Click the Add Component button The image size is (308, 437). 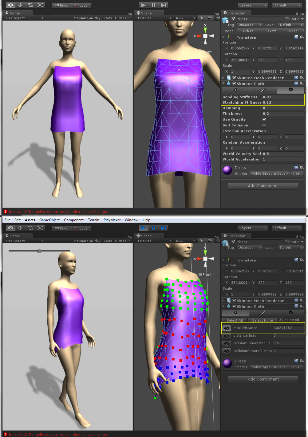(263, 186)
